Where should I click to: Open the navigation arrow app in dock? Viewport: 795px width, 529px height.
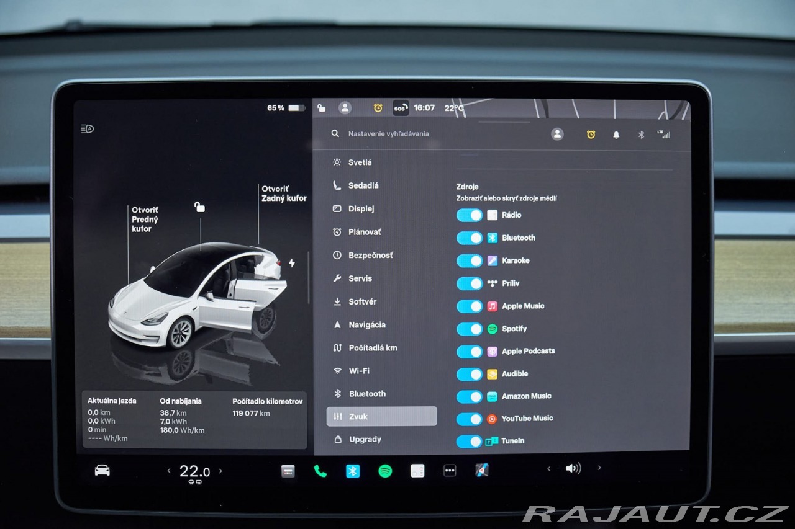click(481, 470)
